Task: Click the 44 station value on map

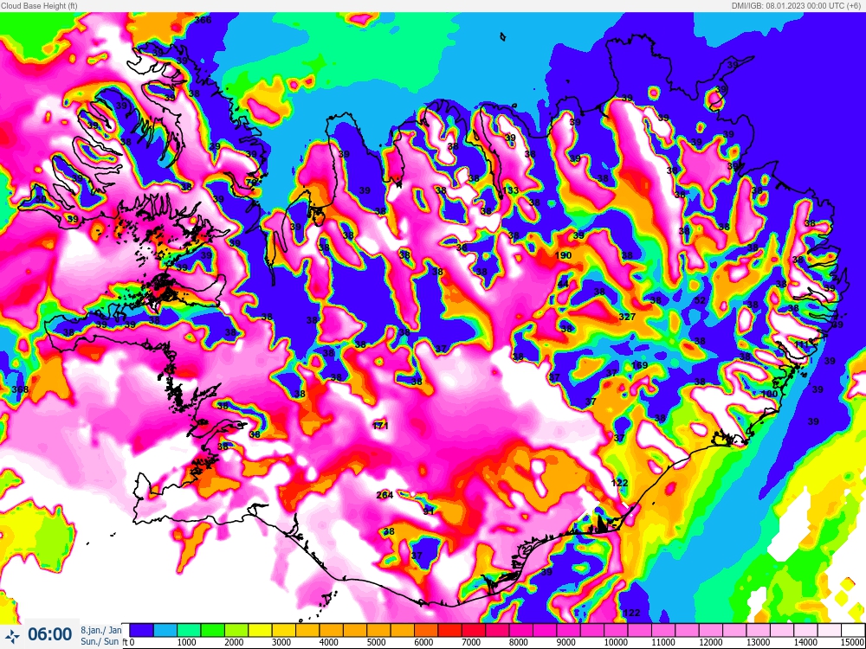Action: 563,284
